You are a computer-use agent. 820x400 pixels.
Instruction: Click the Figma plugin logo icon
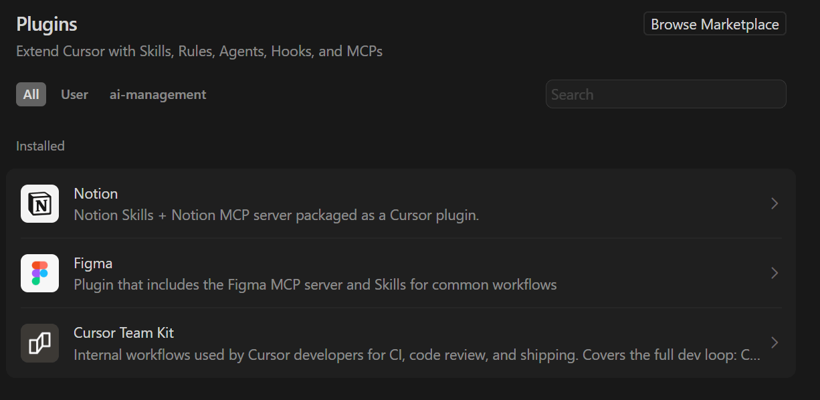coord(40,273)
